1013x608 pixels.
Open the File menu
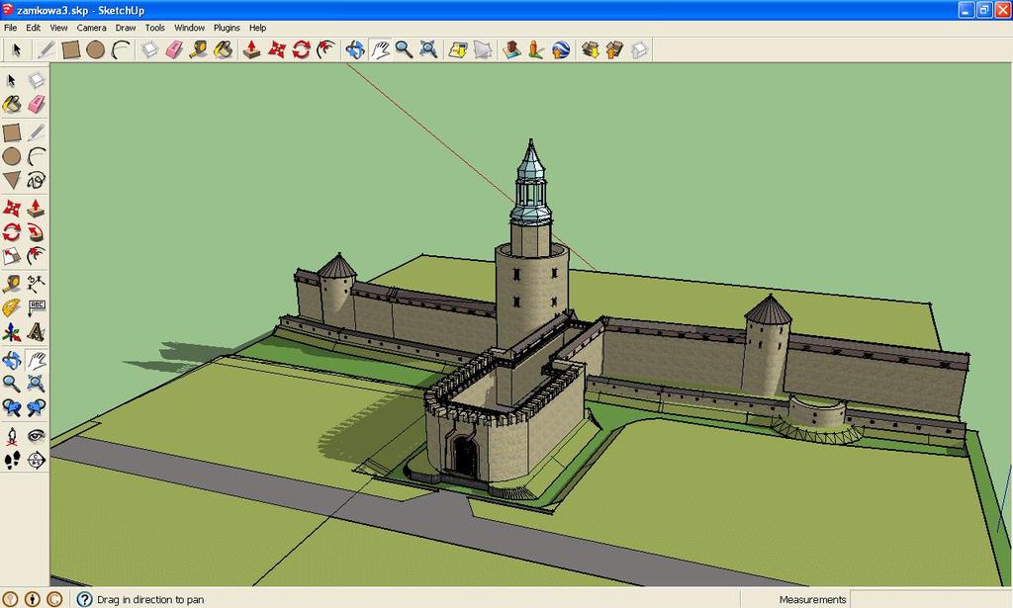tap(10, 28)
